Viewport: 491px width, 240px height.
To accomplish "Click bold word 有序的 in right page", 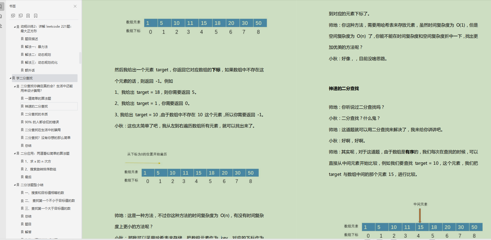I will click(x=412, y=152).
